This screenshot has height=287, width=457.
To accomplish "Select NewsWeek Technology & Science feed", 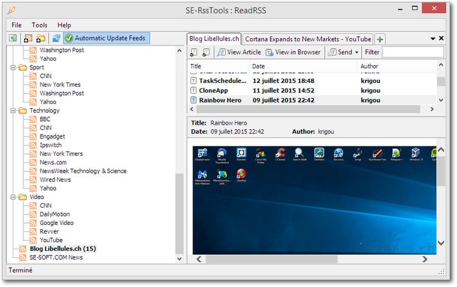I will pyautogui.click(x=83, y=171).
